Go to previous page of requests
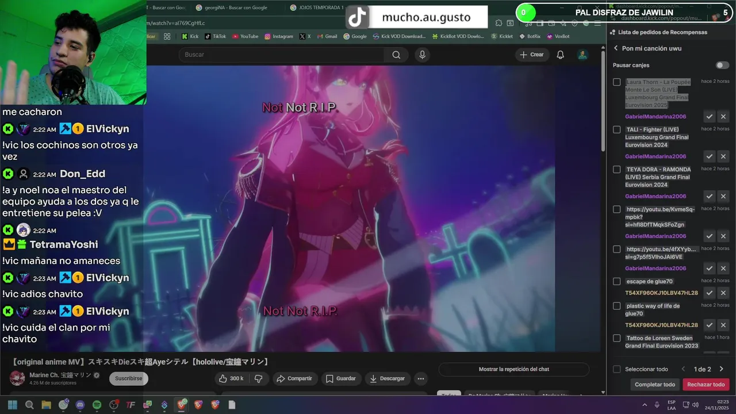 [x=683, y=369]
